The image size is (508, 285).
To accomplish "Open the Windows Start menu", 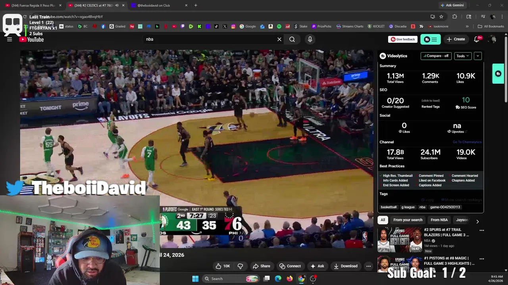I will tap(195, 279).
